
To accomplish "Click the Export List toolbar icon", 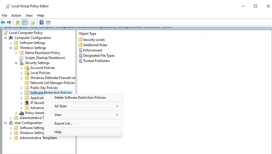I will (x=33, y=23).
